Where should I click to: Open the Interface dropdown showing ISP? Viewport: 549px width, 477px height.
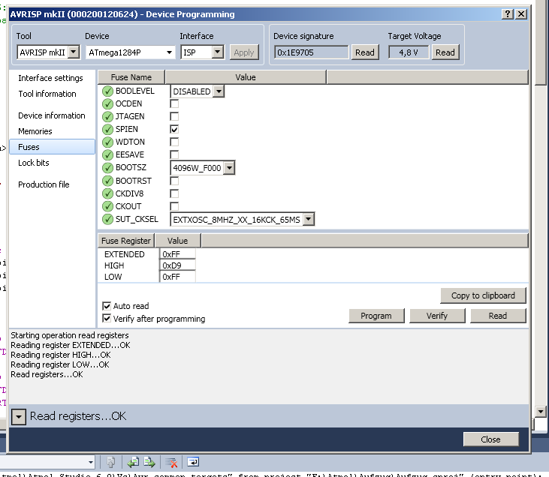click(217, 52)
